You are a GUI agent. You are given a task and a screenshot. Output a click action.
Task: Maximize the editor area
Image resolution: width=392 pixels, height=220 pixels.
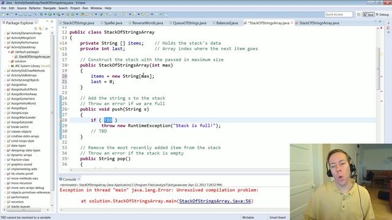380,22
